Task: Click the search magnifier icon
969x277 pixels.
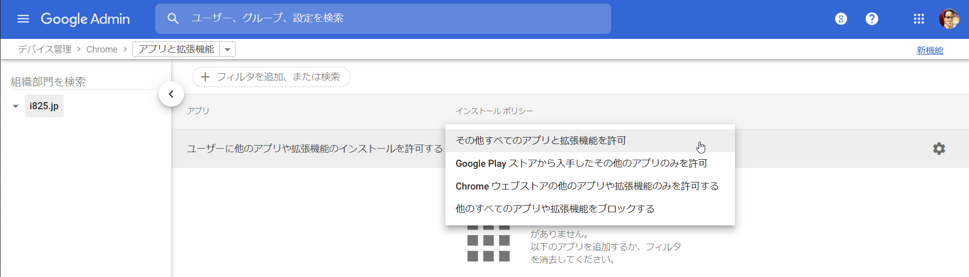Action: coord(173,19)
